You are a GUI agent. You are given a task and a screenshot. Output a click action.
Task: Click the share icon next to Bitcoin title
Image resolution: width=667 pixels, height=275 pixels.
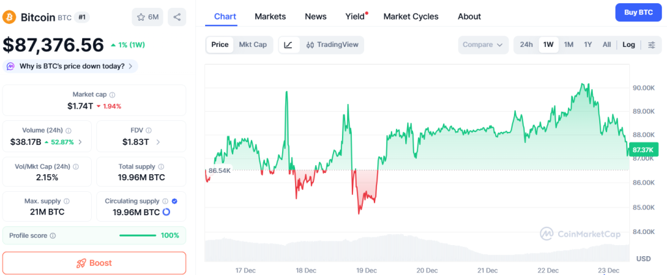[x=177, y=17]
